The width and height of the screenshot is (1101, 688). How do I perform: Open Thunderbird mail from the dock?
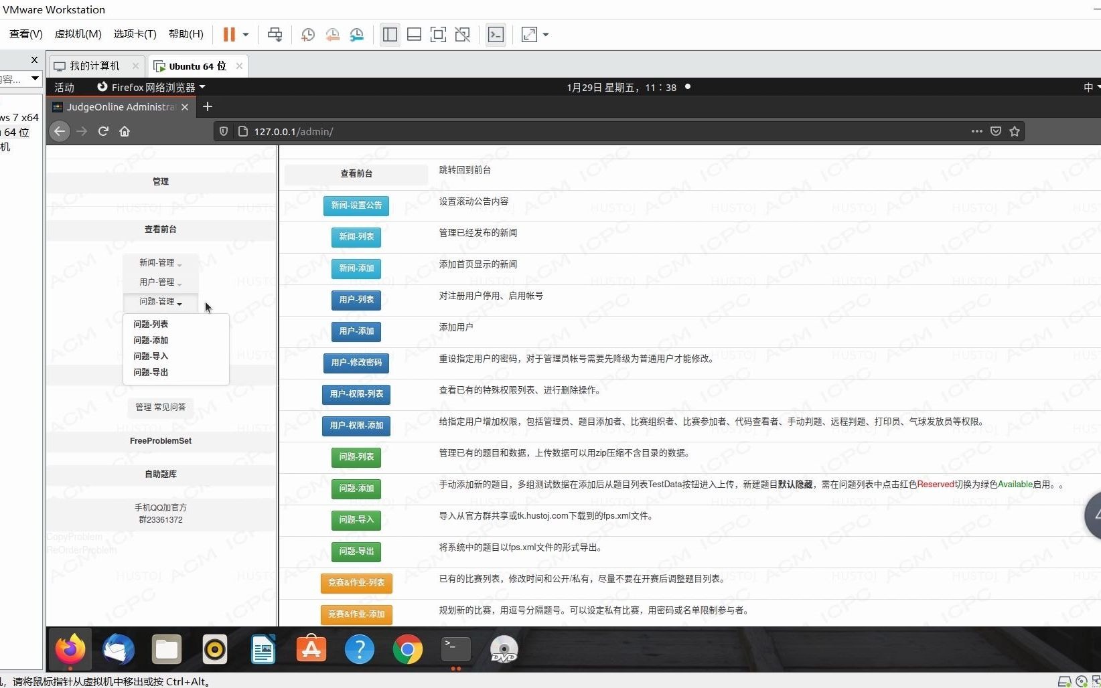[x=119, y=649]
